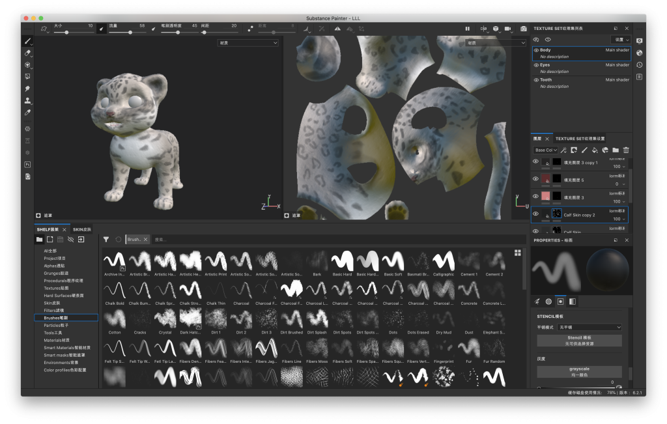The width and height of the screenshot is (667, 424).
Task: Add a smart material layer icon
Action: (605, 150)
